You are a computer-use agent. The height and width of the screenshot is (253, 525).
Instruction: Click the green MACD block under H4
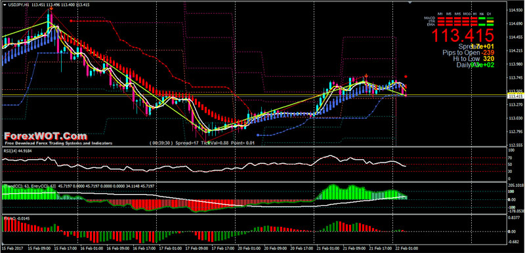point(482,18)
